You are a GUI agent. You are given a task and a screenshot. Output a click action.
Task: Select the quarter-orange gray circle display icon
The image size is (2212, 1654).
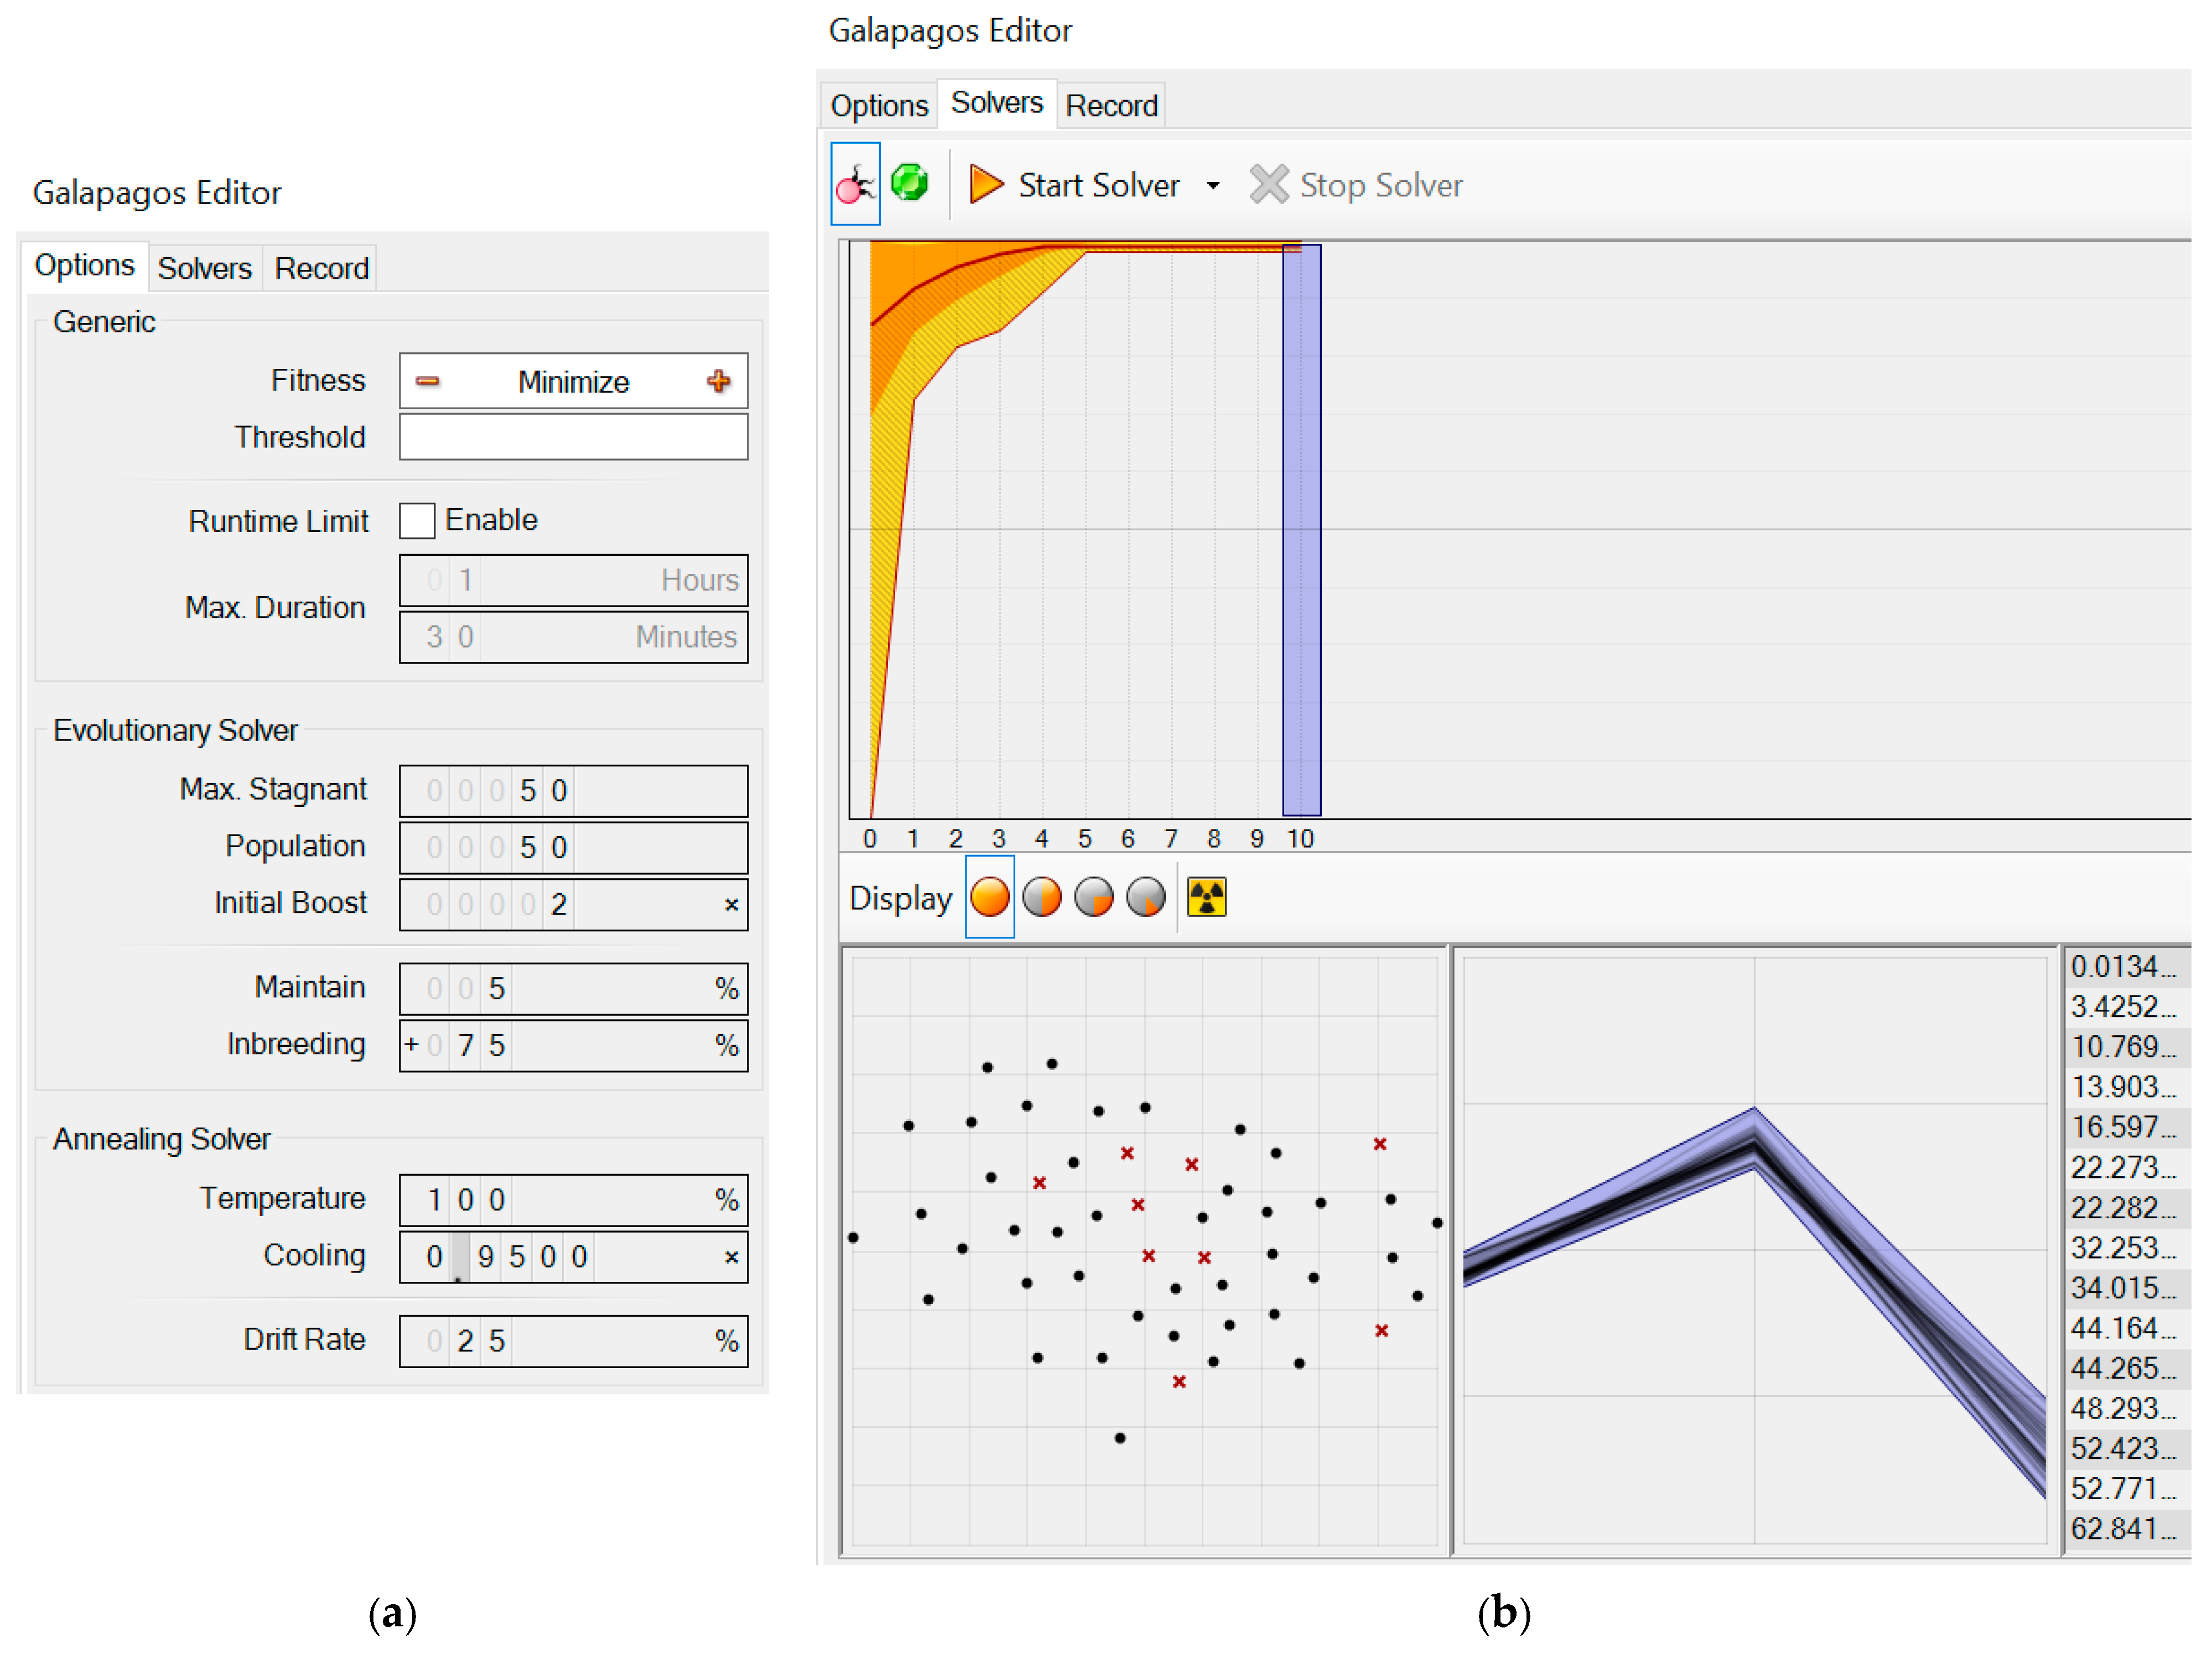point(1094,896)
